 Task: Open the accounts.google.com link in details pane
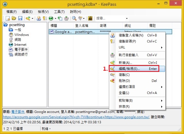[x=76, y=117]
